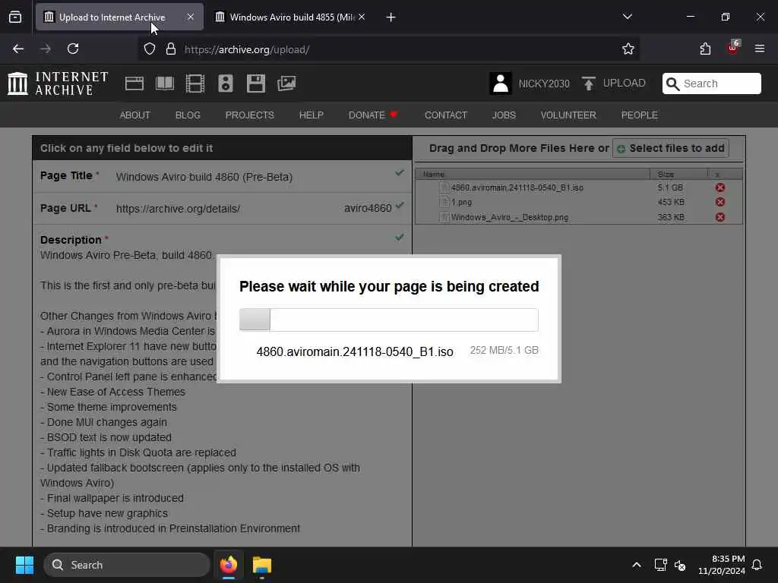Click Select files to add button

671,148
